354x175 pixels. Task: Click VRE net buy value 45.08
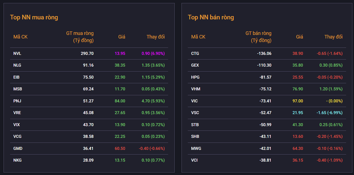pos(88,113)
